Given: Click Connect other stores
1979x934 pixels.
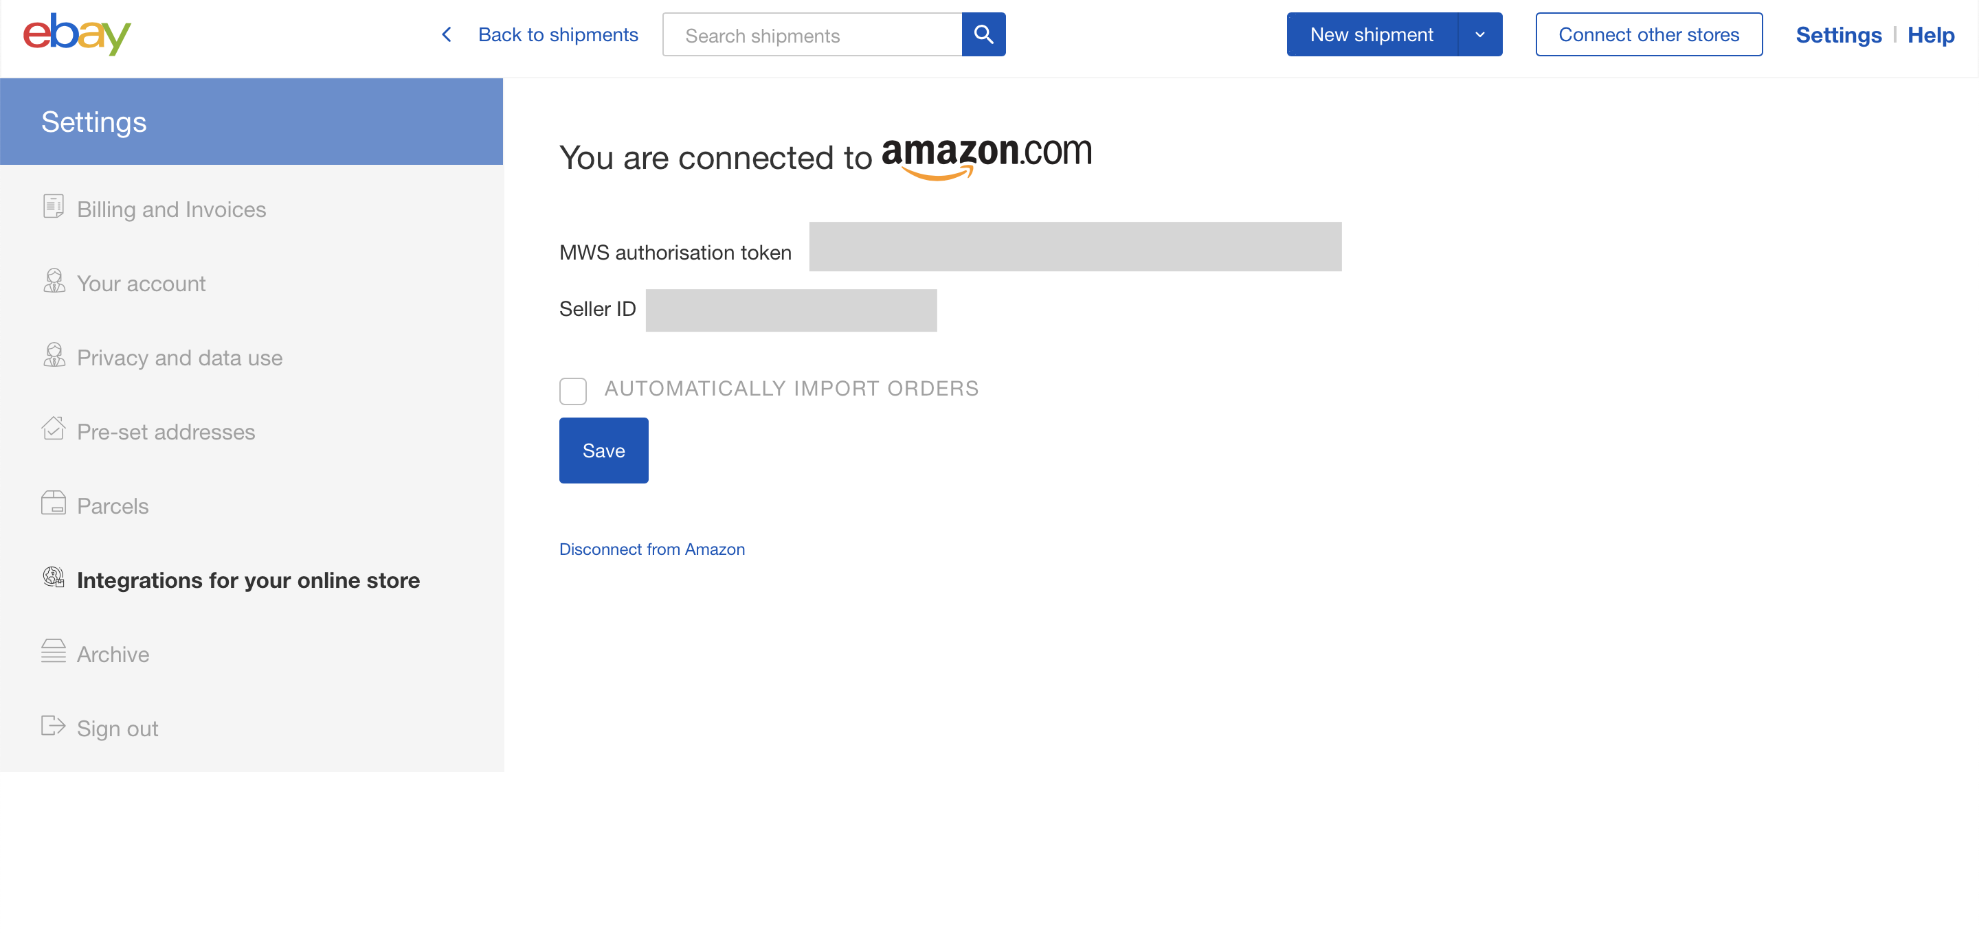Looking at the screenshot, I should click(1648, 34).
